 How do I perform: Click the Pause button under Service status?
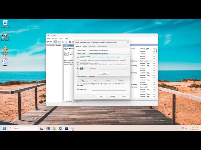point(108,80)
